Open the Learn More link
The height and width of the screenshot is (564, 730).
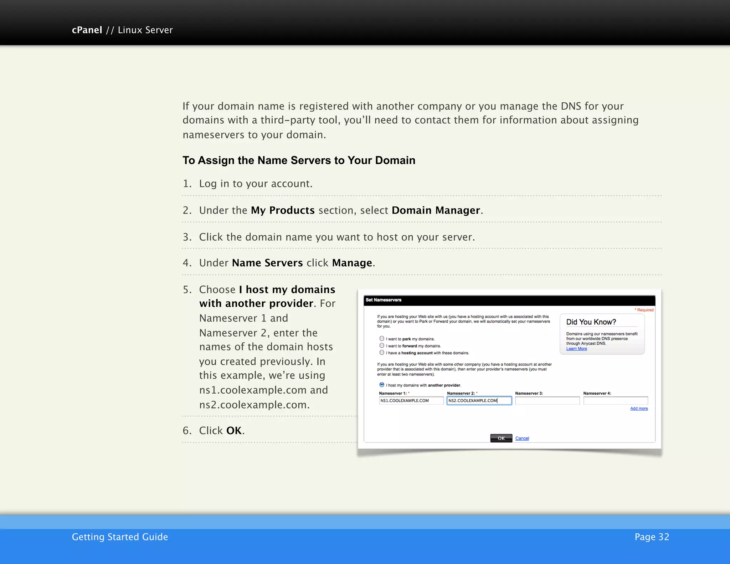tap(577, 349)
